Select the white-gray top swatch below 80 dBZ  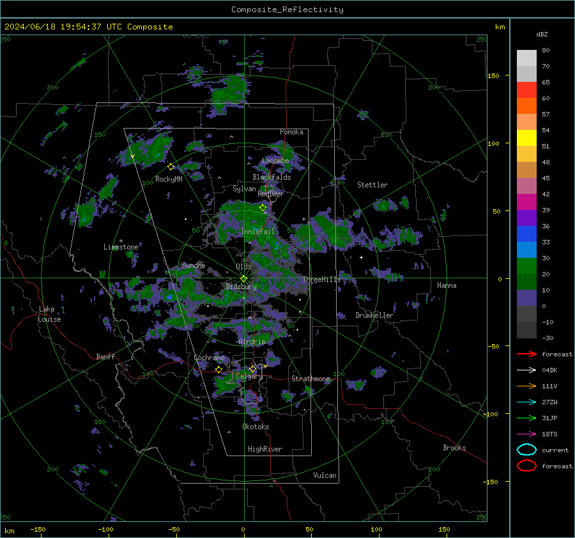[526, 58]
